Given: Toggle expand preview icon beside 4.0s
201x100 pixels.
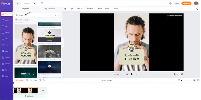Looking at the screenshot, I should (182, 74).
